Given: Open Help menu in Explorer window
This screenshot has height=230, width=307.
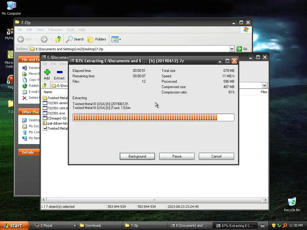Looking at the screenshot, I should pos(82,30).
